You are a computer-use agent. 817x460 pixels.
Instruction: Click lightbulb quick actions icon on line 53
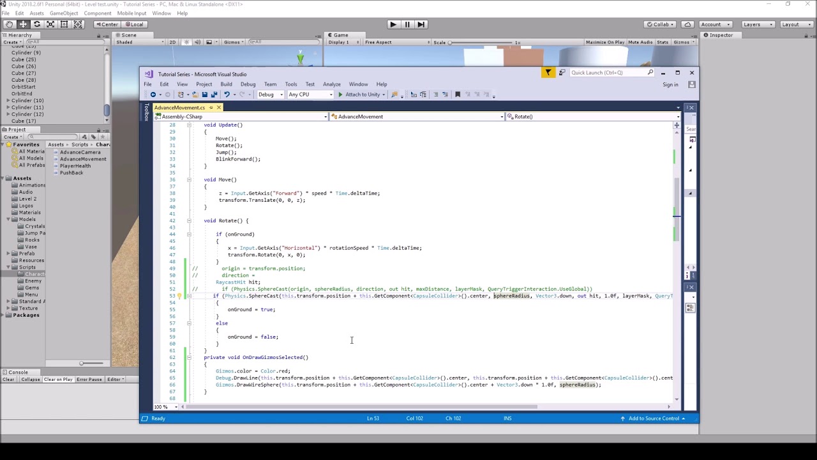[x=179, y=296]
